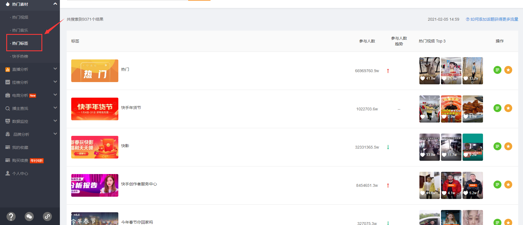Image resolution: width=523 pixels, height=225 pixels.
Task: Open 个人中心 in the sidebar
Action: [x=20, y=173]
